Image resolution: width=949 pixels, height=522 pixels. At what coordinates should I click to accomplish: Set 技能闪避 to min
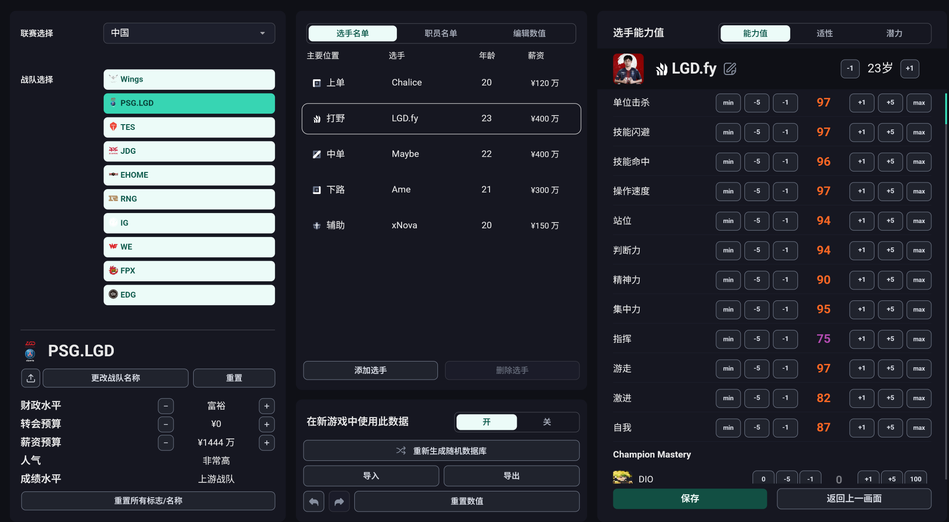click(x=728, y=132)
